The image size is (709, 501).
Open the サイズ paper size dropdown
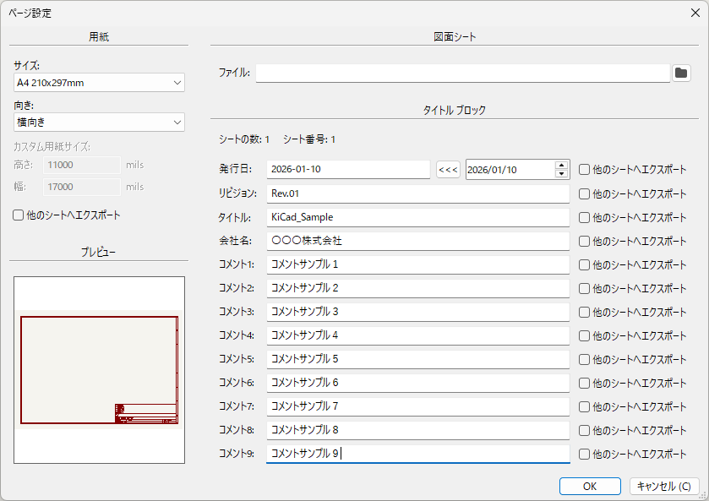(99, 83)
